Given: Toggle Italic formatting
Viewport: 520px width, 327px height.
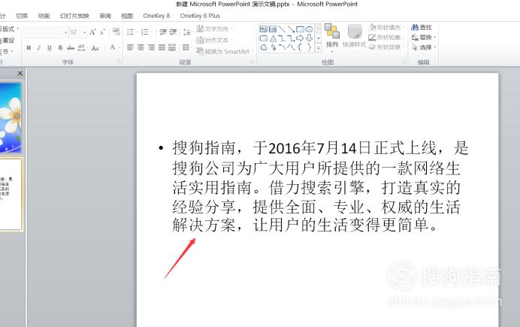Looking at the screenshot, I should click(x=39, y=48).
